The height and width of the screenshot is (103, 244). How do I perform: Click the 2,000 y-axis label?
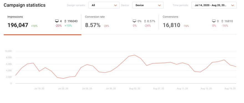click(9, 77)
